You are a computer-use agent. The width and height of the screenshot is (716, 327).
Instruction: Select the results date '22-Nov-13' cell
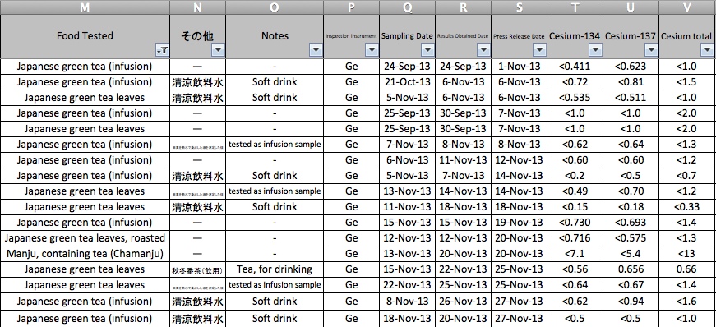coord(463,269)
